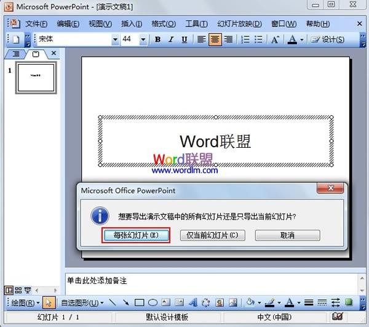Viewport: 369px width, 327px height.
Task: Open the 文件 (File) menu
Action: point(36,24)
